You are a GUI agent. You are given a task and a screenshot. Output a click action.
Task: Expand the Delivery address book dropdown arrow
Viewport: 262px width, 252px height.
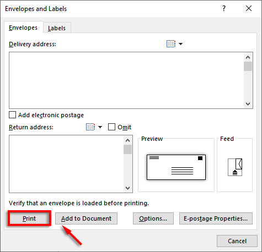point(180,44)
